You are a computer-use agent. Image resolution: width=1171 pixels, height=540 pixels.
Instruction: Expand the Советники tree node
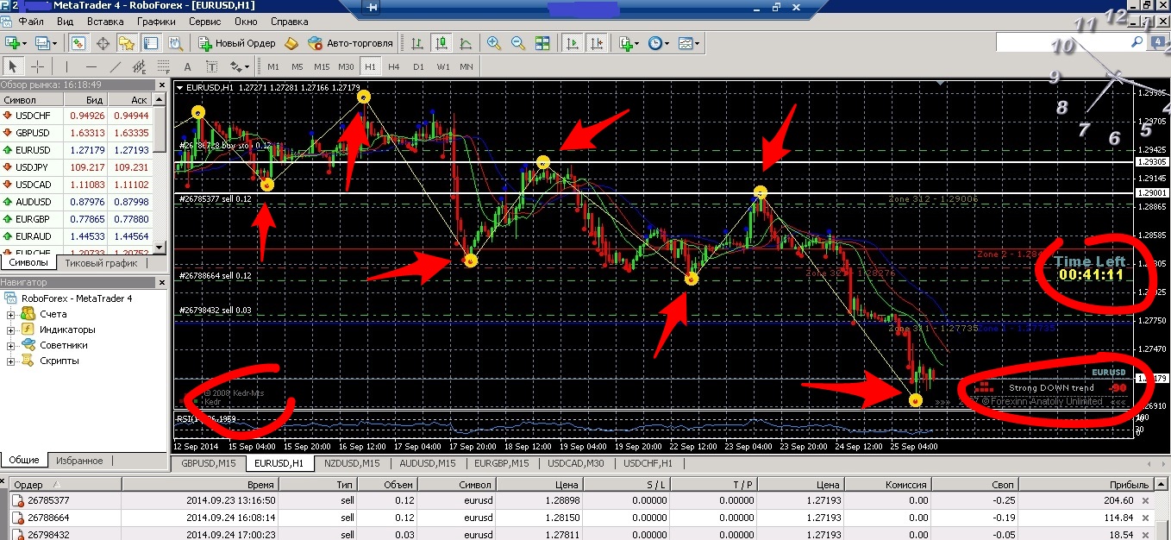tap(11, 345)
